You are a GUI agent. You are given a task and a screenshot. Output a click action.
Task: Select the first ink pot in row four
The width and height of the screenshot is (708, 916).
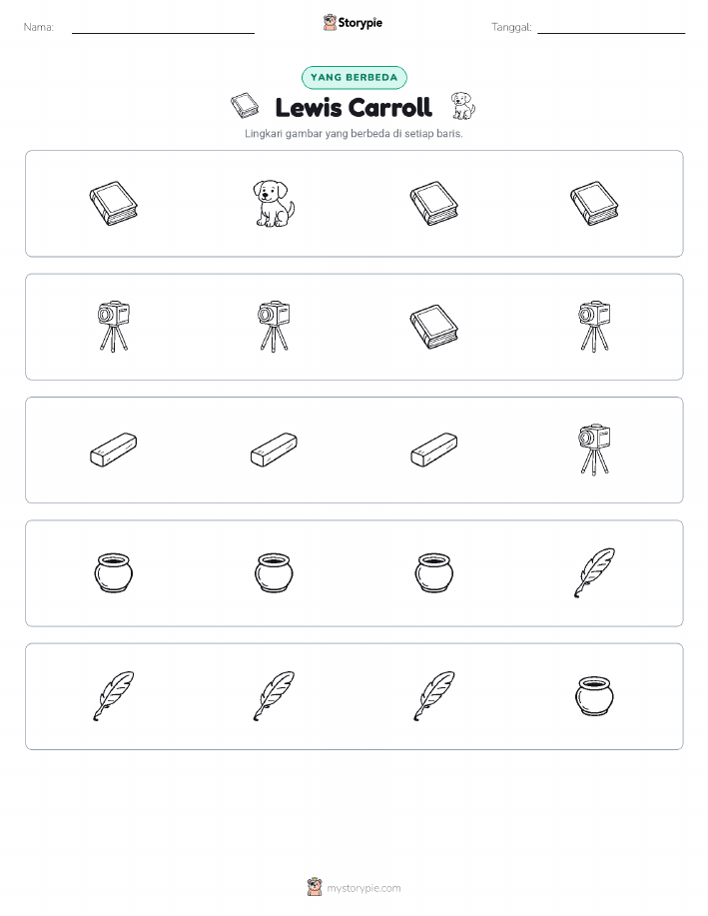click(x=113, y=573)
